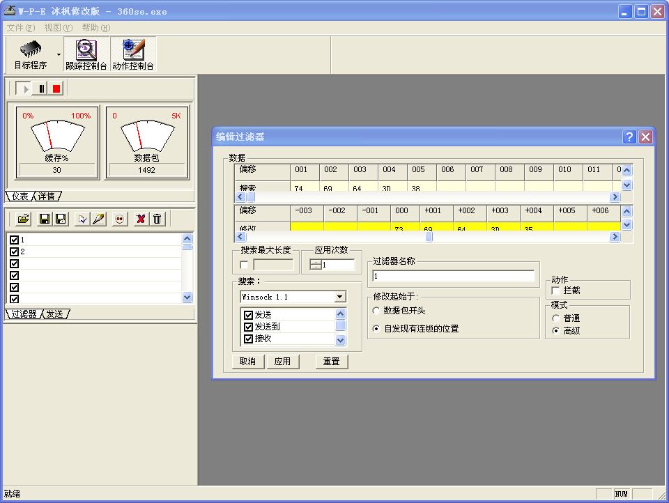Choose 高级 mode radio button

(555, 331)
